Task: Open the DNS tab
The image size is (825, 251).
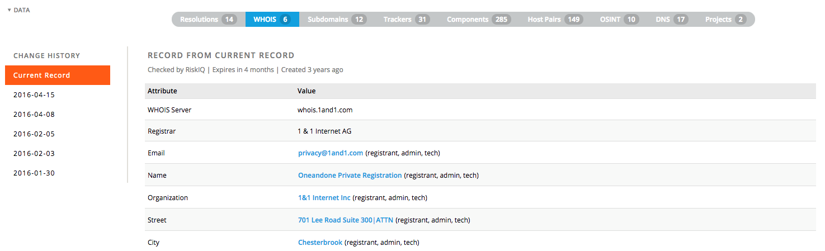Action: [x=672, y=20]
